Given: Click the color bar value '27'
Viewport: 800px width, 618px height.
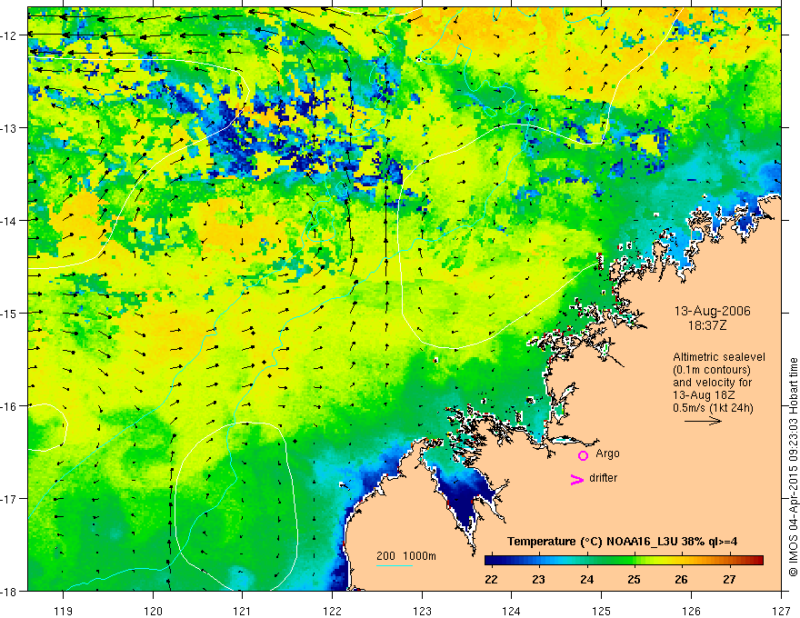Looking at the screenshot, I should (x=730, y=579).
